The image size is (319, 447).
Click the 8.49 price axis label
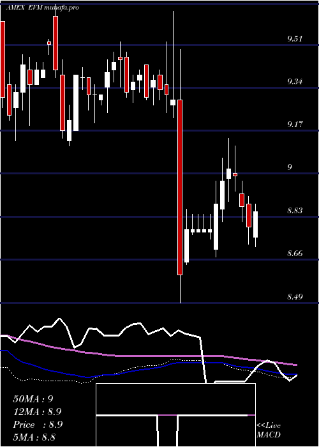(295, 297)
